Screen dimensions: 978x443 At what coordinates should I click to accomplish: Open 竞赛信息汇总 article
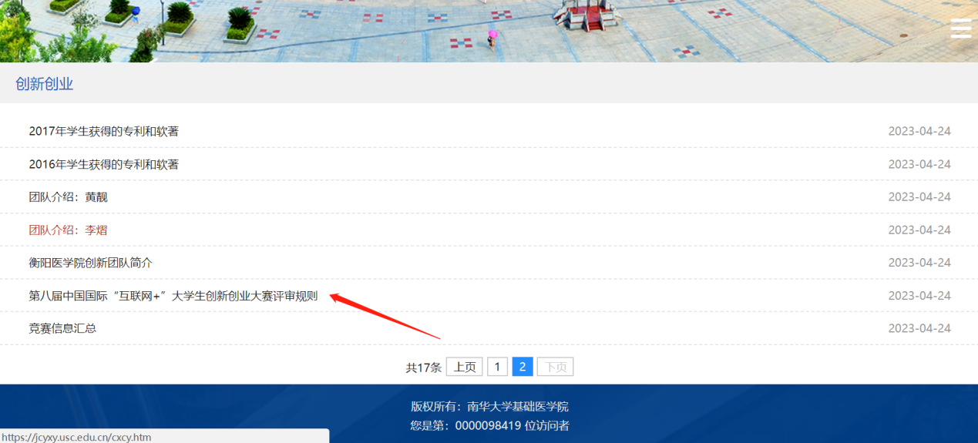tap(63, 328)
